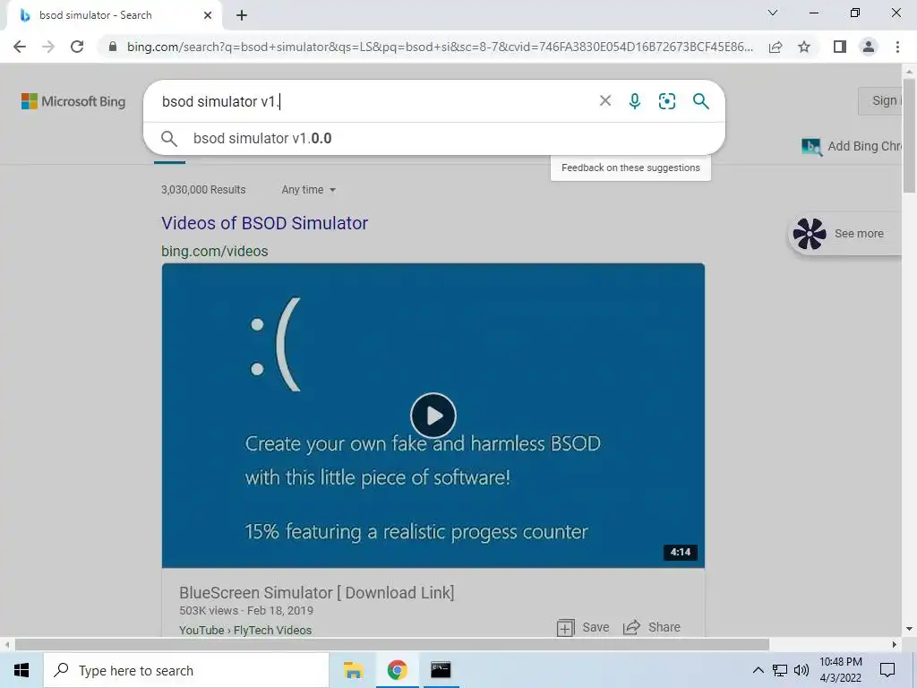Viewport: 917px width, 688px height.
Task: Switch to Chrome on the taskbar
Action: click(397, 670)
